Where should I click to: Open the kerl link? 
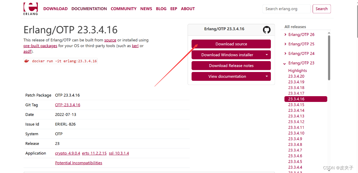135,46
